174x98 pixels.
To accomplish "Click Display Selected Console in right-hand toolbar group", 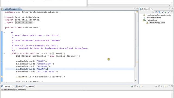I will coord(159,86).
